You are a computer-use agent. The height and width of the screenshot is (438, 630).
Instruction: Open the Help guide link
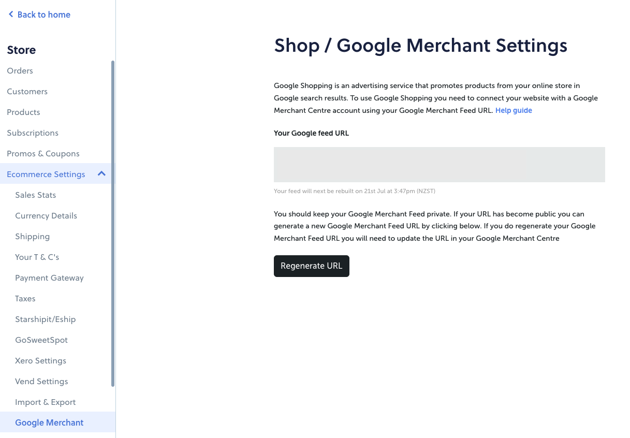(x=514, y=110)
